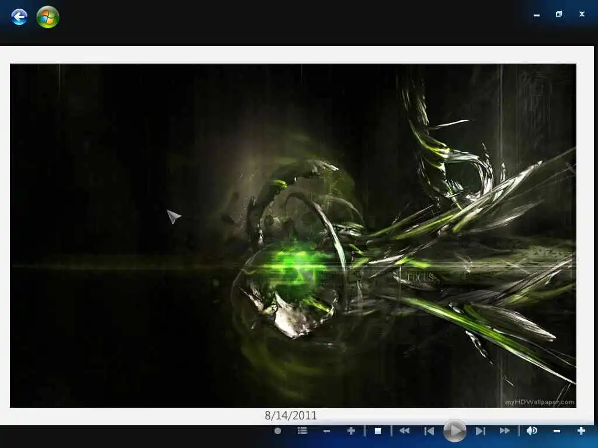Raise the volume with the plus button
598x448 pixels.
click(x=581, y=431)
